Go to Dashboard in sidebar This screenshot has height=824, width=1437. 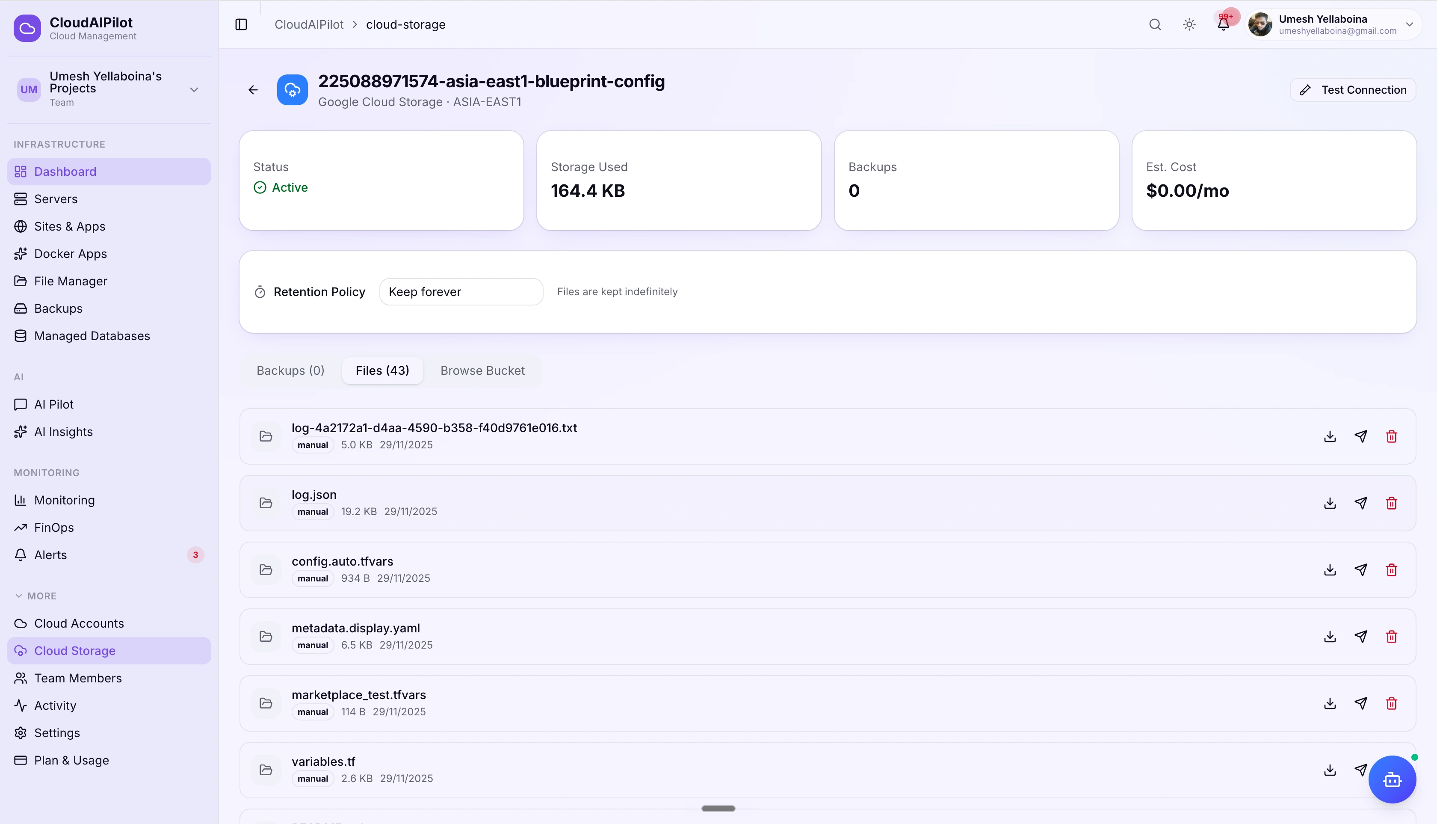[109, 172]
